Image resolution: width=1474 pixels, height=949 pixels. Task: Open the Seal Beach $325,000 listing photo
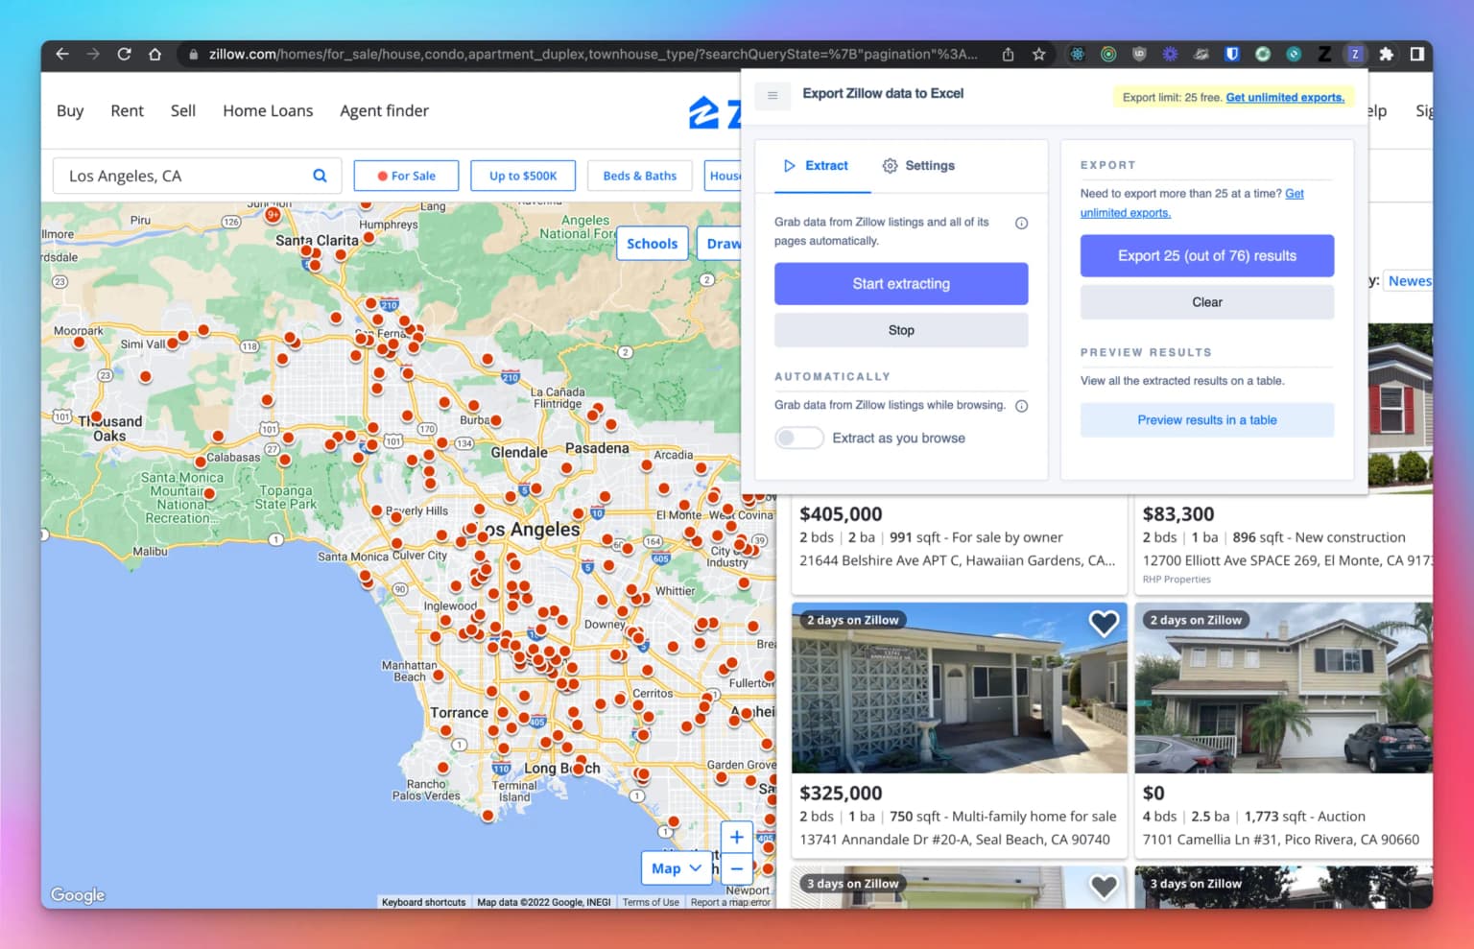960,688
